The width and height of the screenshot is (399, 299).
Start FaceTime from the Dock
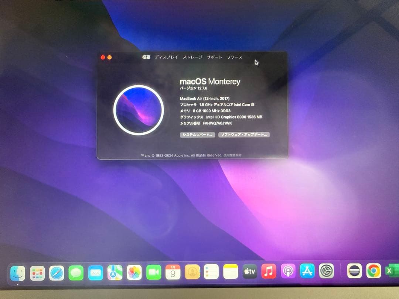(154, 272)
